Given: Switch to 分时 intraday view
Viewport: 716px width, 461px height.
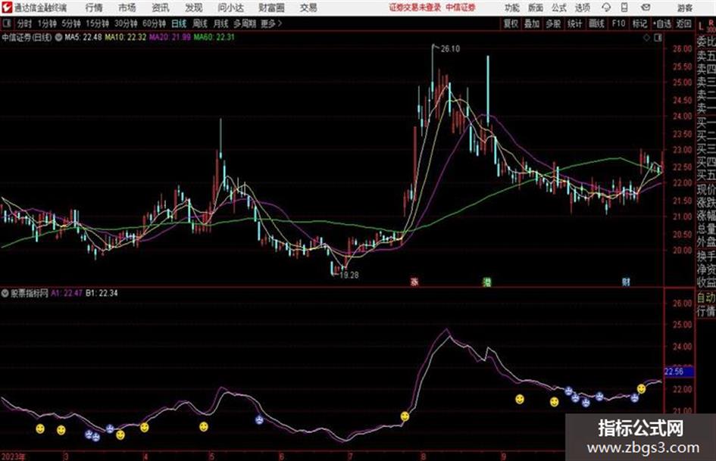Looking at the screenshot, I should click(24, 23).
